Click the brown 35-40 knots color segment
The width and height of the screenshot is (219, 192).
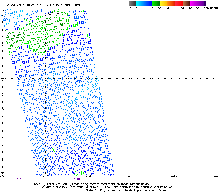click(x=186, y=4)
